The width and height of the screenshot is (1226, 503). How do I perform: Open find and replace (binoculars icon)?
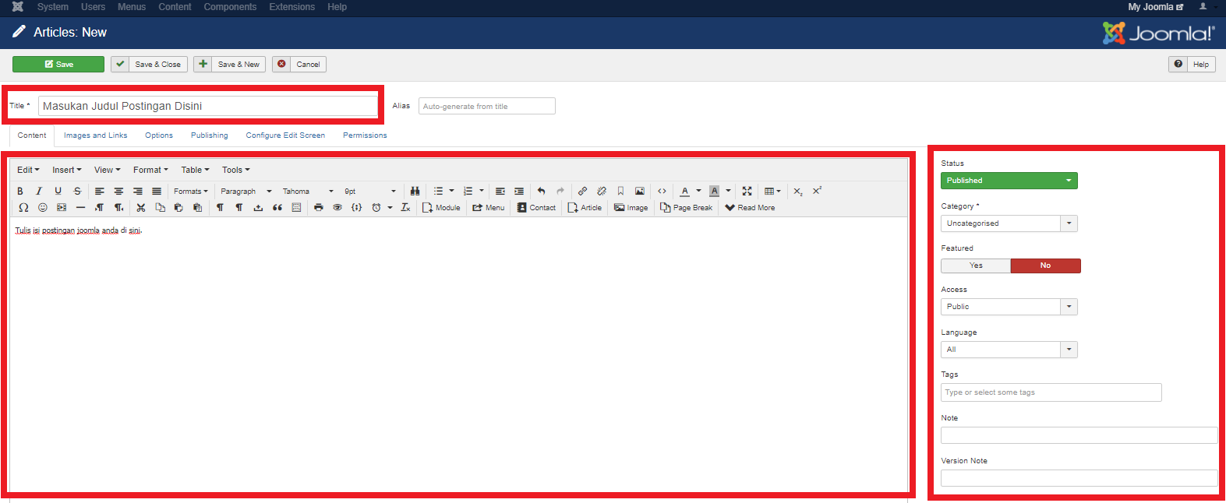(x=415, y=191)
